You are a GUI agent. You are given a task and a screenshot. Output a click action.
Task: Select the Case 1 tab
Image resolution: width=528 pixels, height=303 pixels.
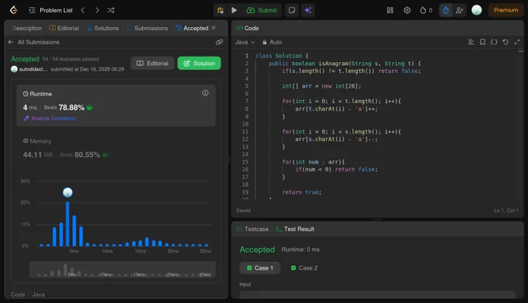click(259, 267)
